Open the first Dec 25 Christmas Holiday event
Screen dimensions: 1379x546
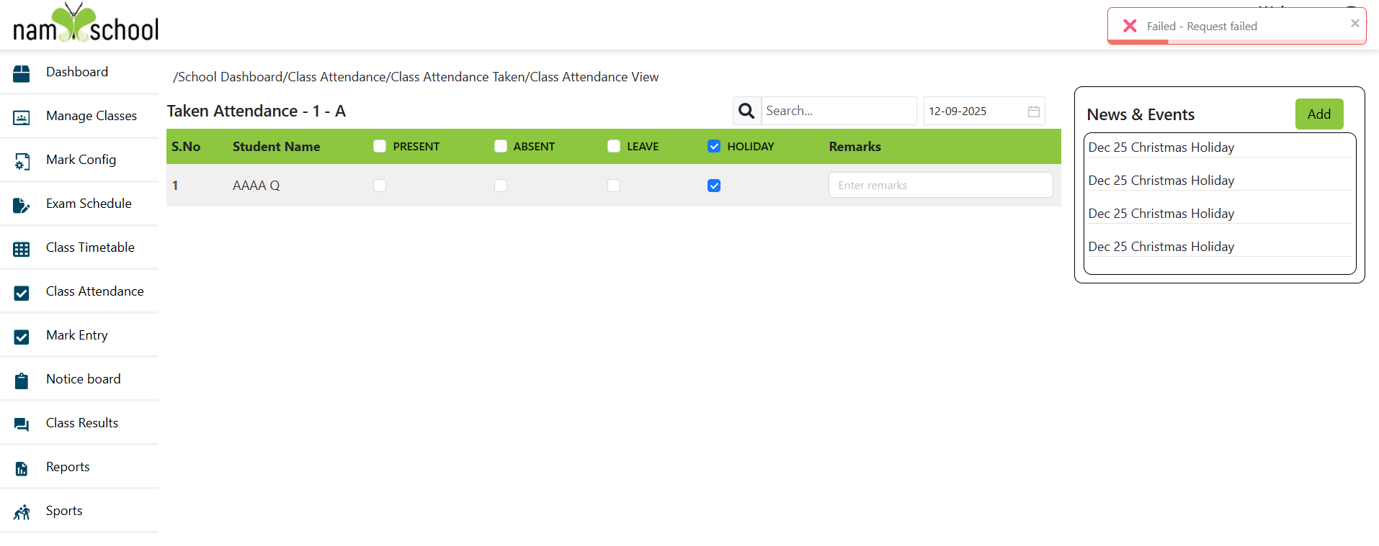pos(1161,147)
